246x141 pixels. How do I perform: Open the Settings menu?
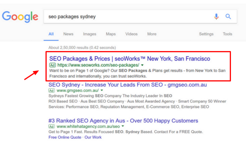(206, 34)
